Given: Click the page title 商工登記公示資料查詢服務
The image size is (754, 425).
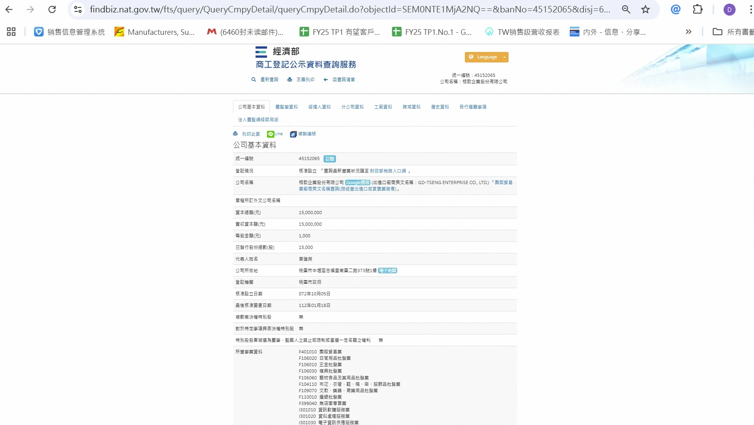Looking at the screenshot, I should [x=306, y=64].
